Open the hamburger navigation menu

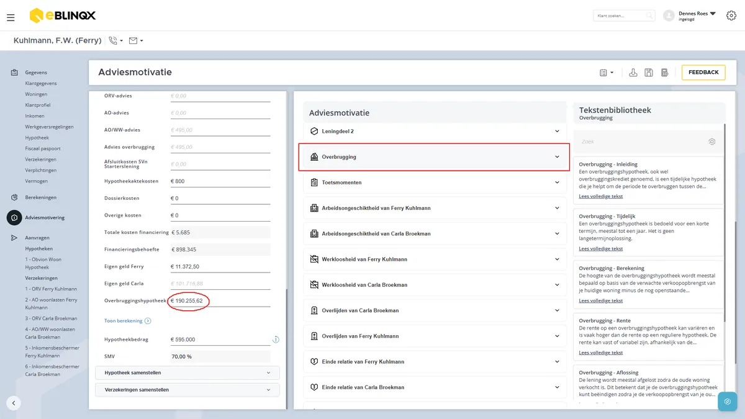pyautogui.click(x=11, y=17)
